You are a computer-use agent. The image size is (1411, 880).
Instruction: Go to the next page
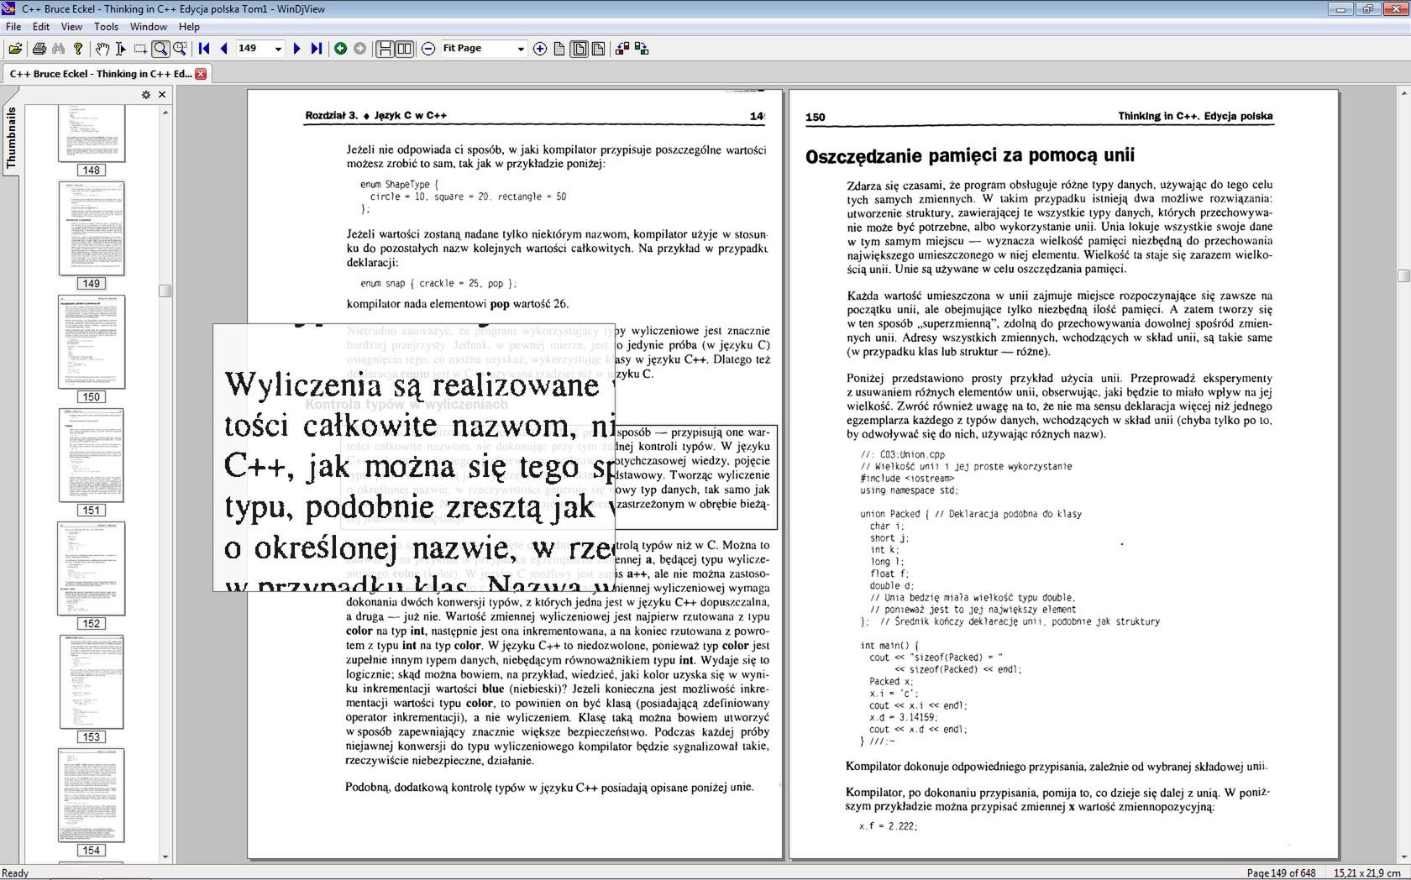click(x=296, y=49)
